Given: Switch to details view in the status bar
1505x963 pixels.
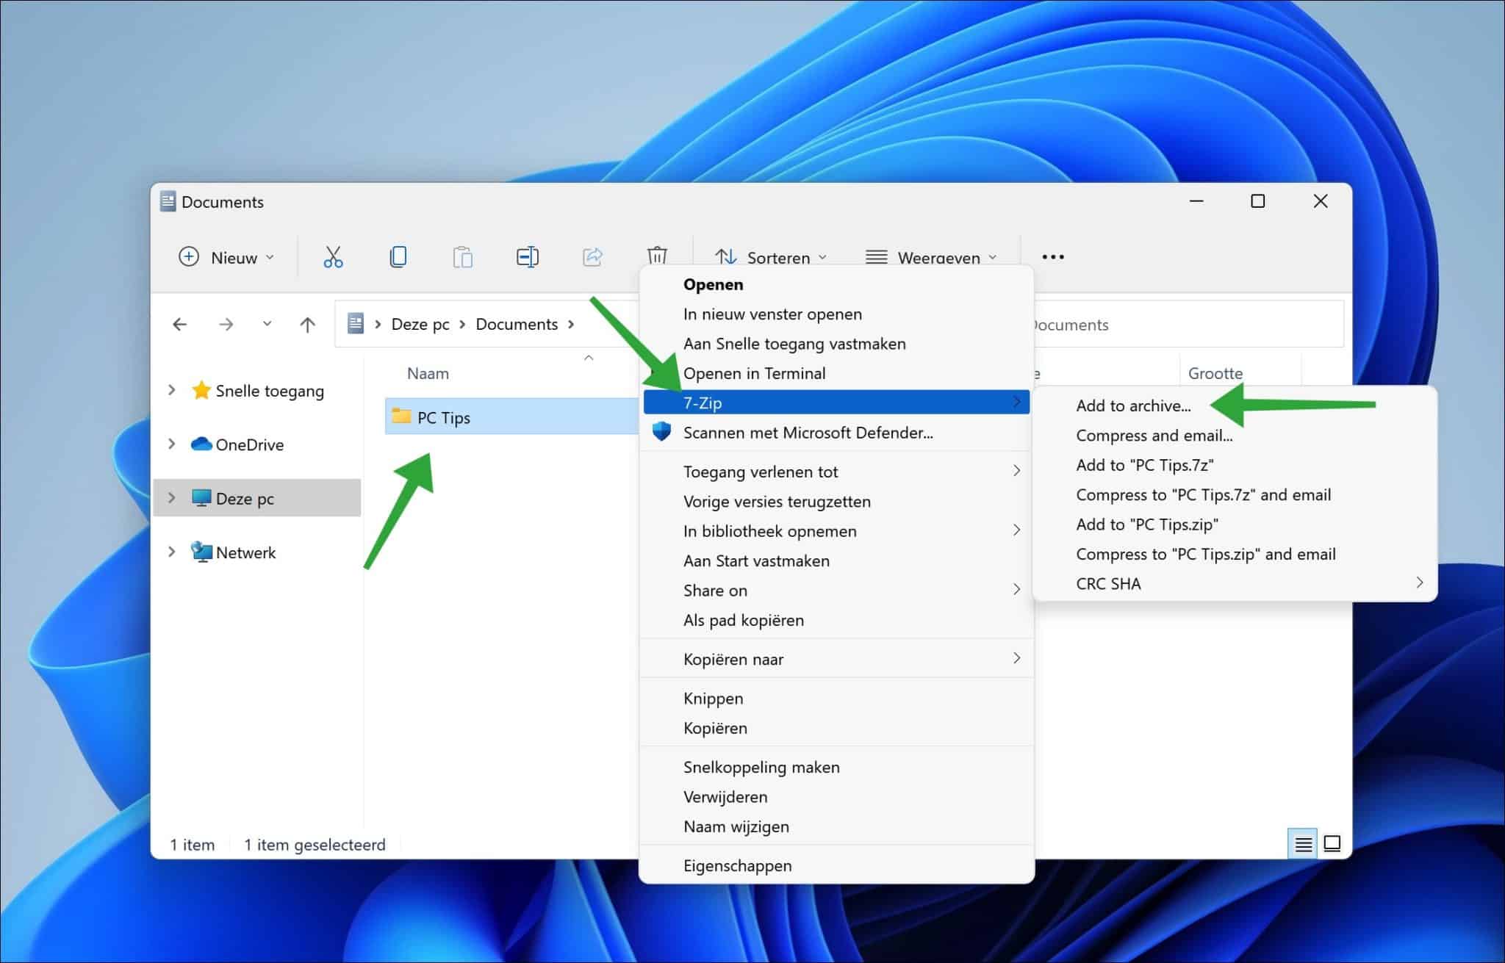Looking at the screenshot, I should [x=1302, y=845].
